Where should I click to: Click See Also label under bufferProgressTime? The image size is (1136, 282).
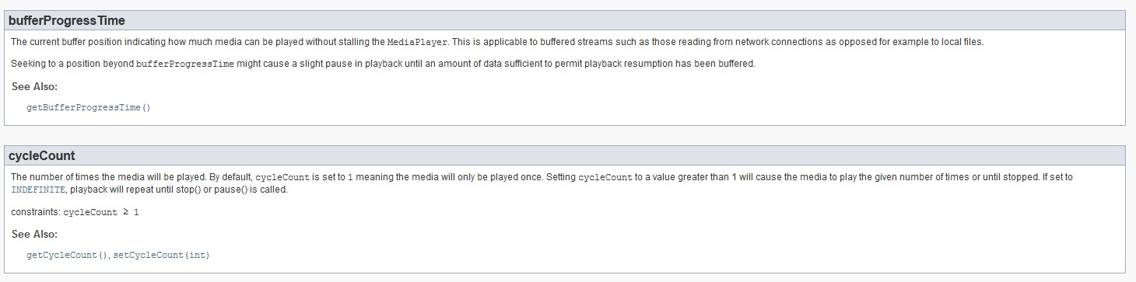(x=34, y=86)
